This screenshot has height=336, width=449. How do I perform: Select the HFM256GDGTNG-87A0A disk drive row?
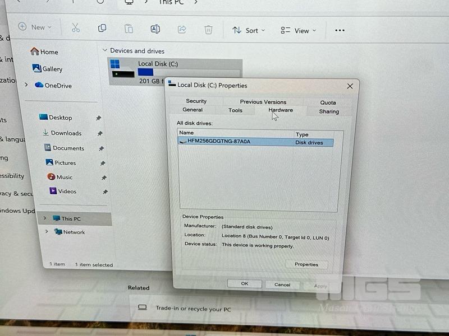pos(236,142)
